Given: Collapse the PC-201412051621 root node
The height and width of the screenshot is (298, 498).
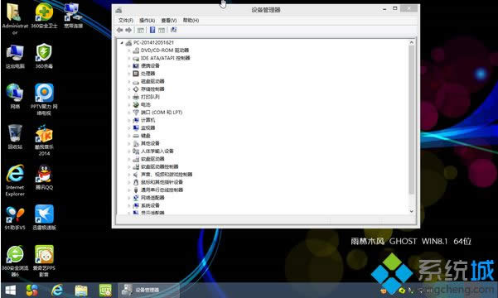Looking at the screenshot, I should click(122, 42).
